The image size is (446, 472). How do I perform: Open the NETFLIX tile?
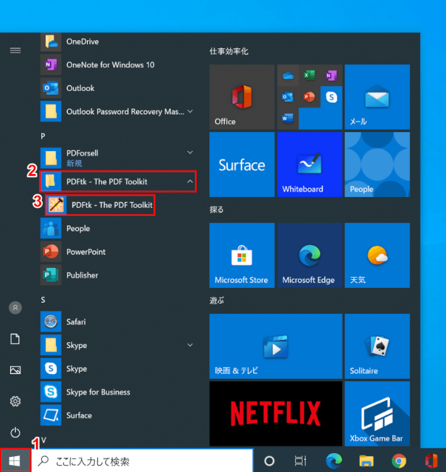(x=276, y=414)
